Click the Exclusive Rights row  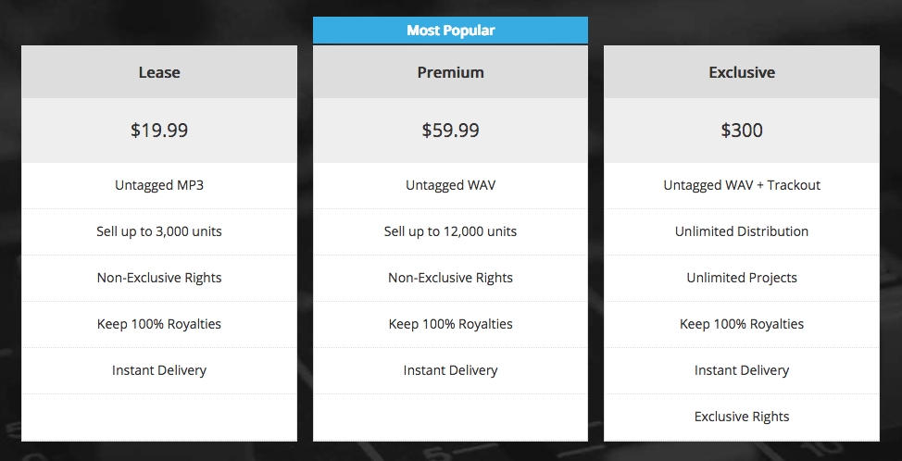(x=742, y=417)
